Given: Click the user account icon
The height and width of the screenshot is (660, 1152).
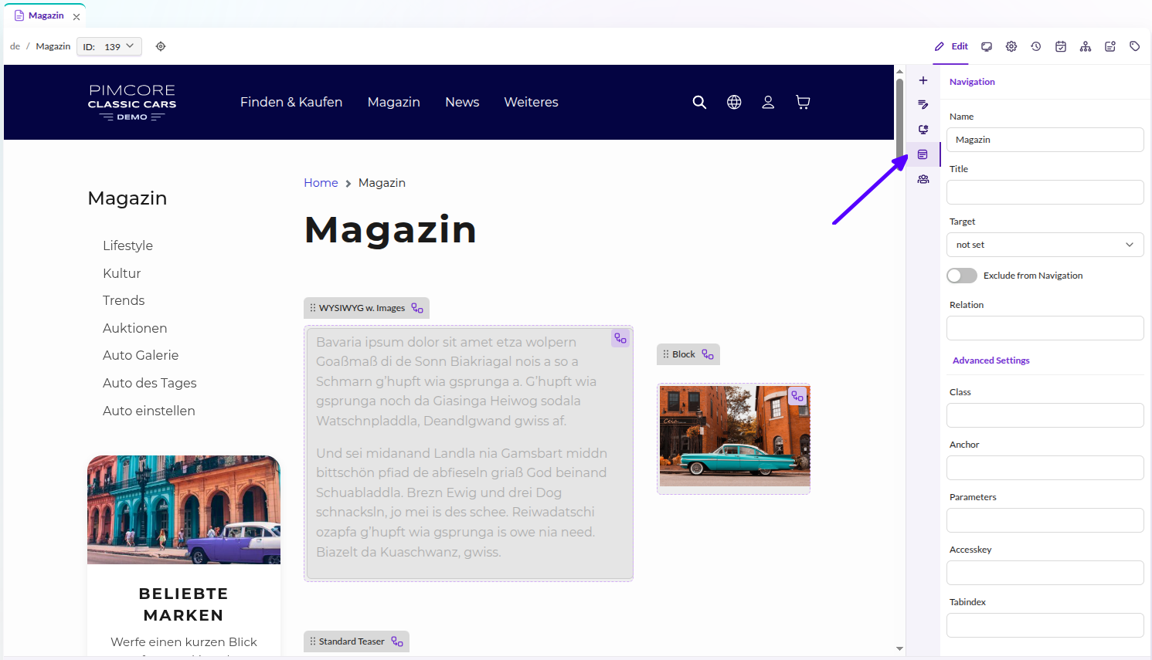Looking at the screenshot, I should (768, 102).
